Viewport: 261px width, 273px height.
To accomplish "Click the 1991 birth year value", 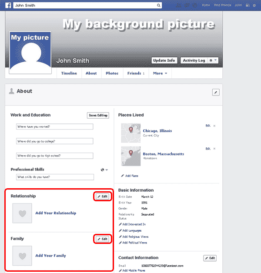I will (x=144, y=203).
